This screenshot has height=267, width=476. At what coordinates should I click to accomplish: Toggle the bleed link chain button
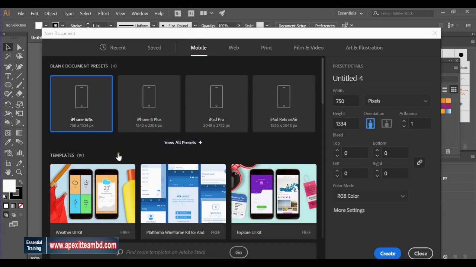point(419,162)
